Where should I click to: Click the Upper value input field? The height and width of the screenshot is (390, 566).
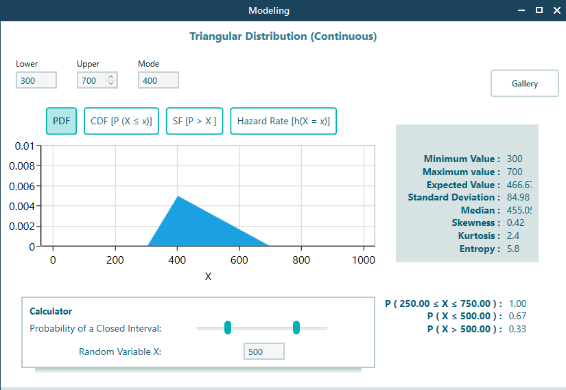(x=91, y=80)
